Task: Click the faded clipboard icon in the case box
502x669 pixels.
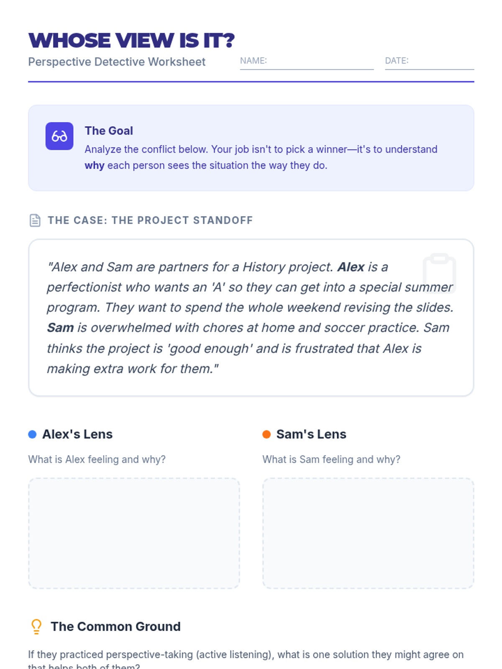Action: tap(439, 273)
